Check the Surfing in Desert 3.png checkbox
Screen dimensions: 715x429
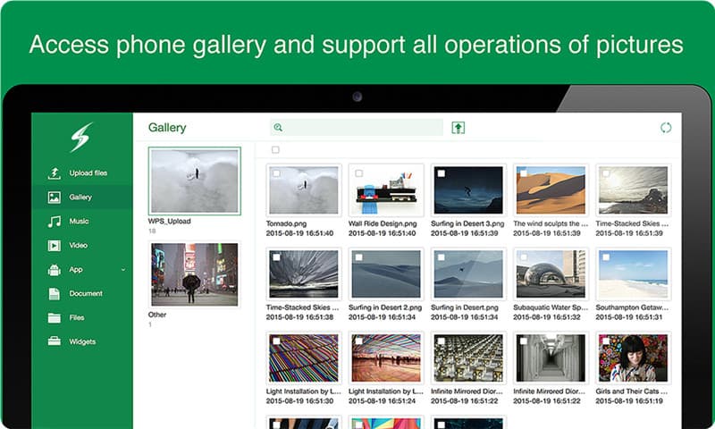pos(441,173)
